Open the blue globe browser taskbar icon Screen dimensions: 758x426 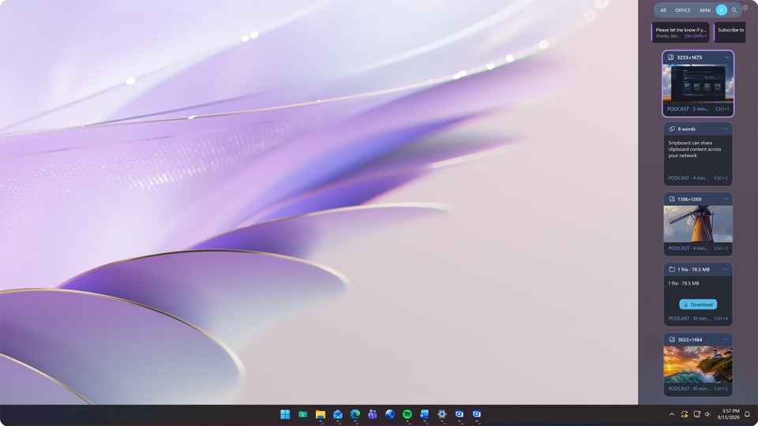(x=389, y=414)
